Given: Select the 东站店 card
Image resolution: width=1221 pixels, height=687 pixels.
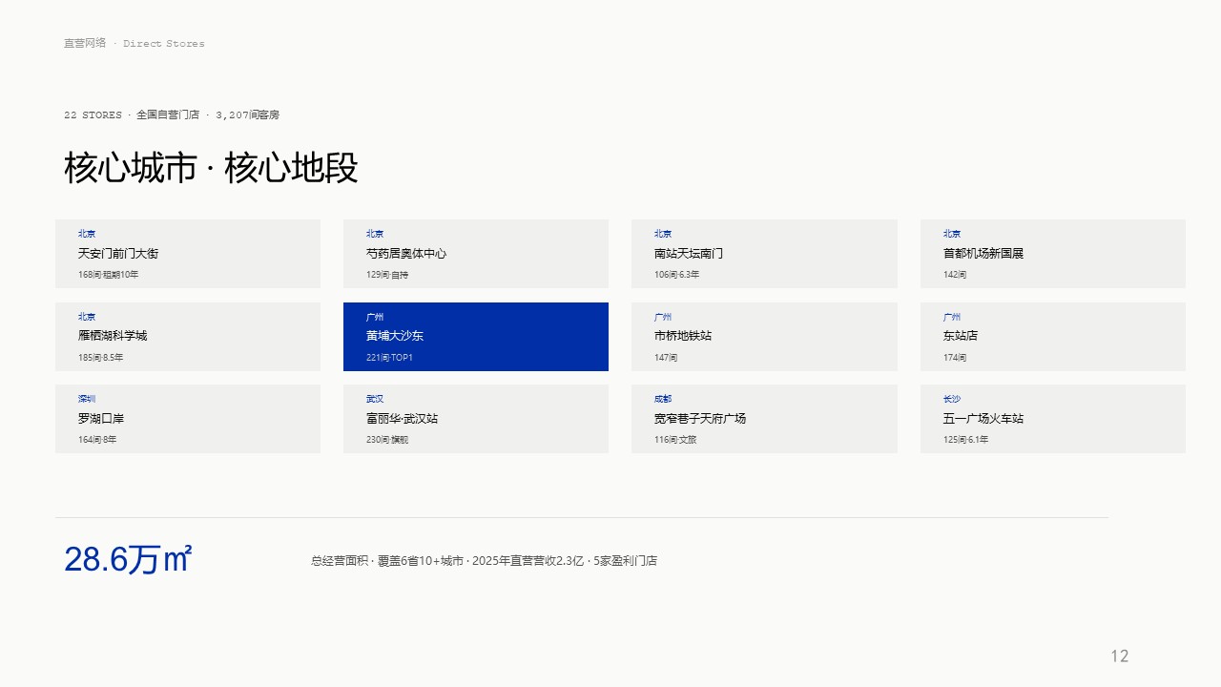Looking at the screenshot, I should (1053, 337).
